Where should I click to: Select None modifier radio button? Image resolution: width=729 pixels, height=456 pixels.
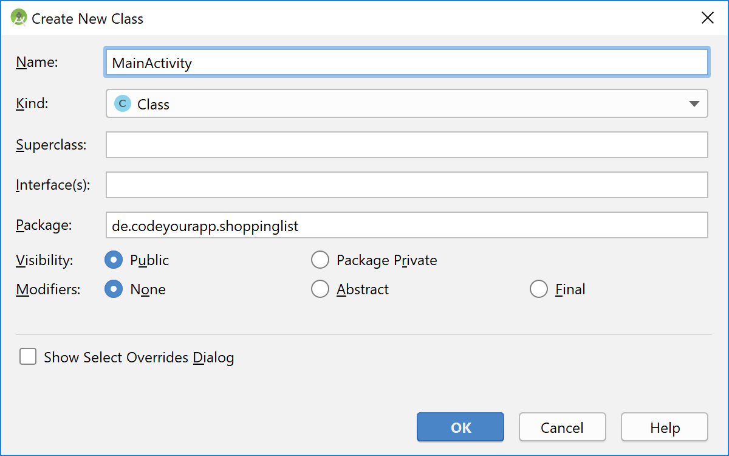(x=114, y=289)
